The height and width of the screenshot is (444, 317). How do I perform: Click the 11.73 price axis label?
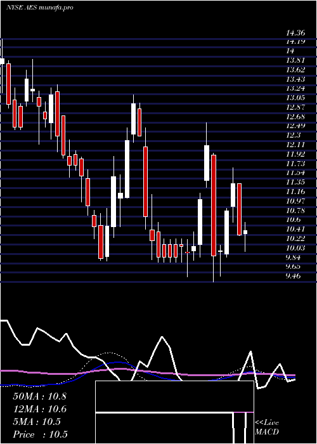pyautogui.click(x=295, y=164)
